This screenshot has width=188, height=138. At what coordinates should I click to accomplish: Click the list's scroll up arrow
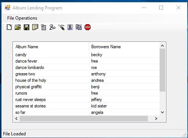pyautogui.click(x=163, y=46)
